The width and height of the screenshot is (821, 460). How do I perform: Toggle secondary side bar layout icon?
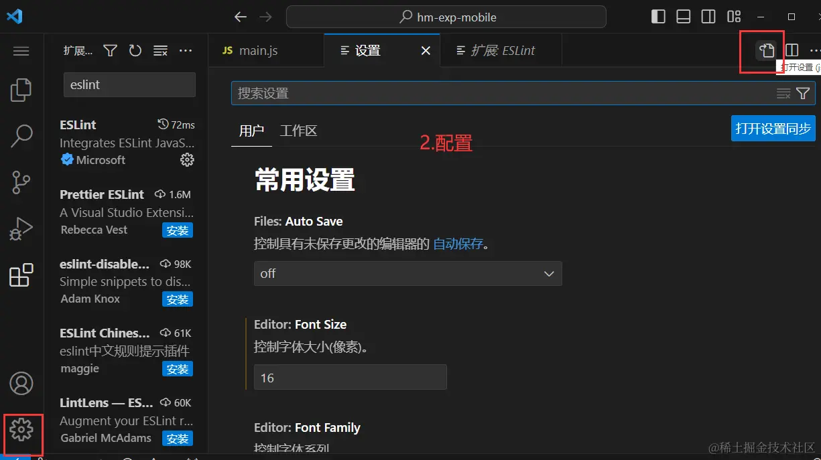[x=708, y=17]
